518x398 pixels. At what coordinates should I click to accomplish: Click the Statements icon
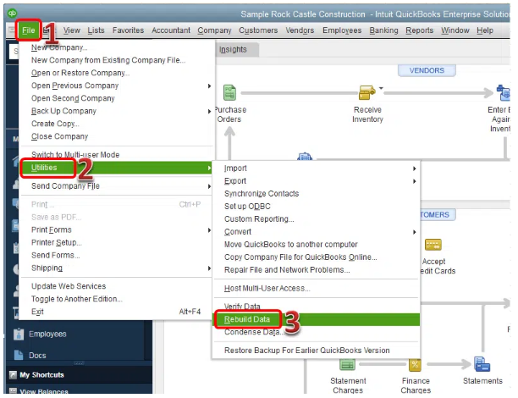(482, 364)
